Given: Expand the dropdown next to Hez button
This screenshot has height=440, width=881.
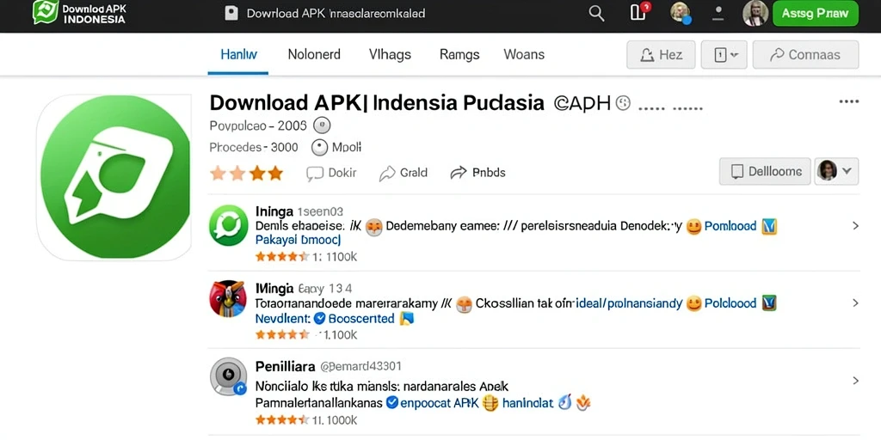Looking at the screenshot, I should pyautogui.click(x=726, y=54).
